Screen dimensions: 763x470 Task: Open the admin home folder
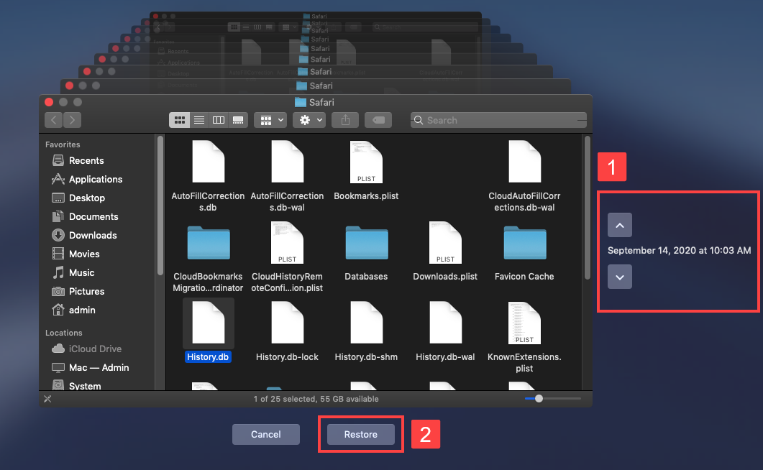[x=73, y=310]
